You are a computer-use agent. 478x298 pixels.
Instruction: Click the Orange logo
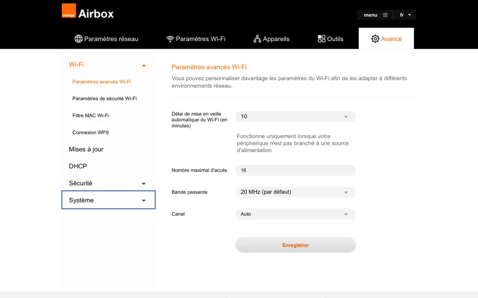coord(69,11)
